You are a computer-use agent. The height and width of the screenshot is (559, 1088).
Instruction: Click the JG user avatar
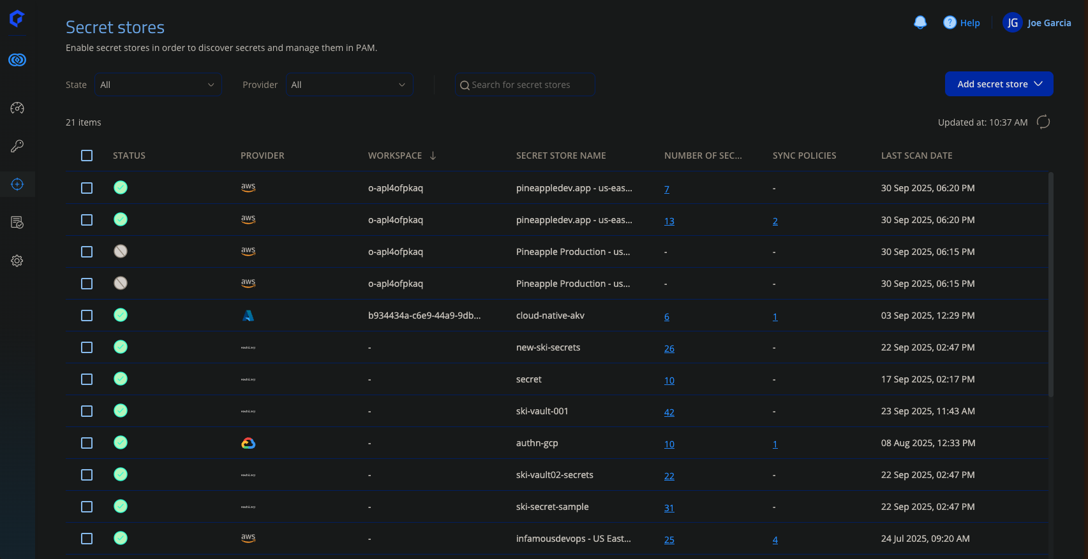tap(1013, 23)
